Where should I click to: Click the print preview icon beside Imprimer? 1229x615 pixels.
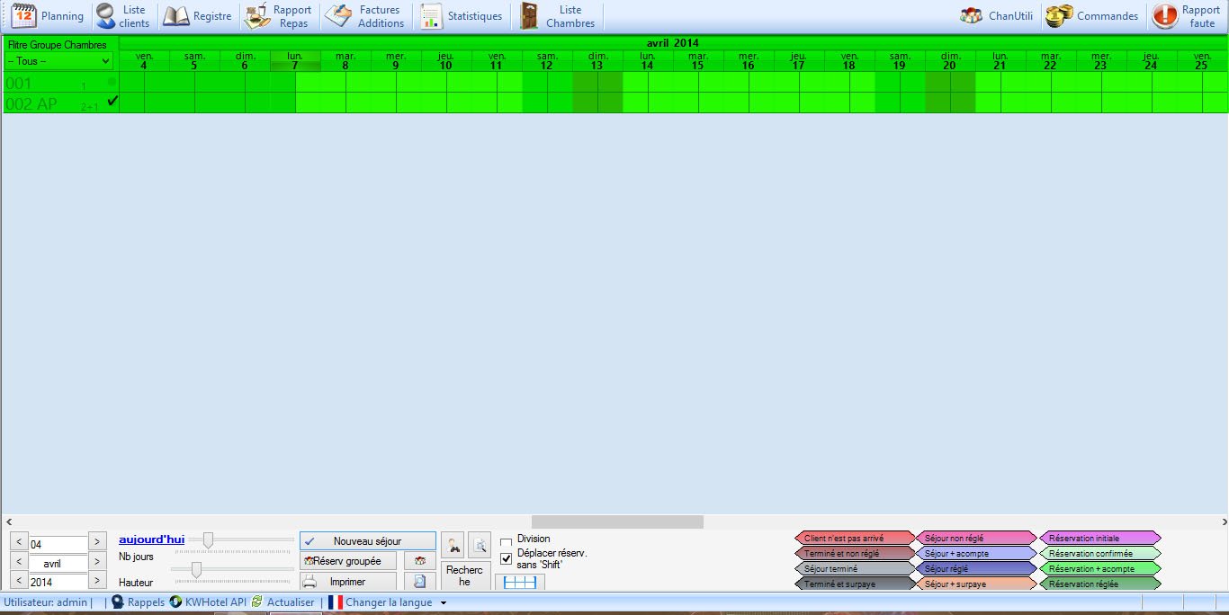[419, 582]
